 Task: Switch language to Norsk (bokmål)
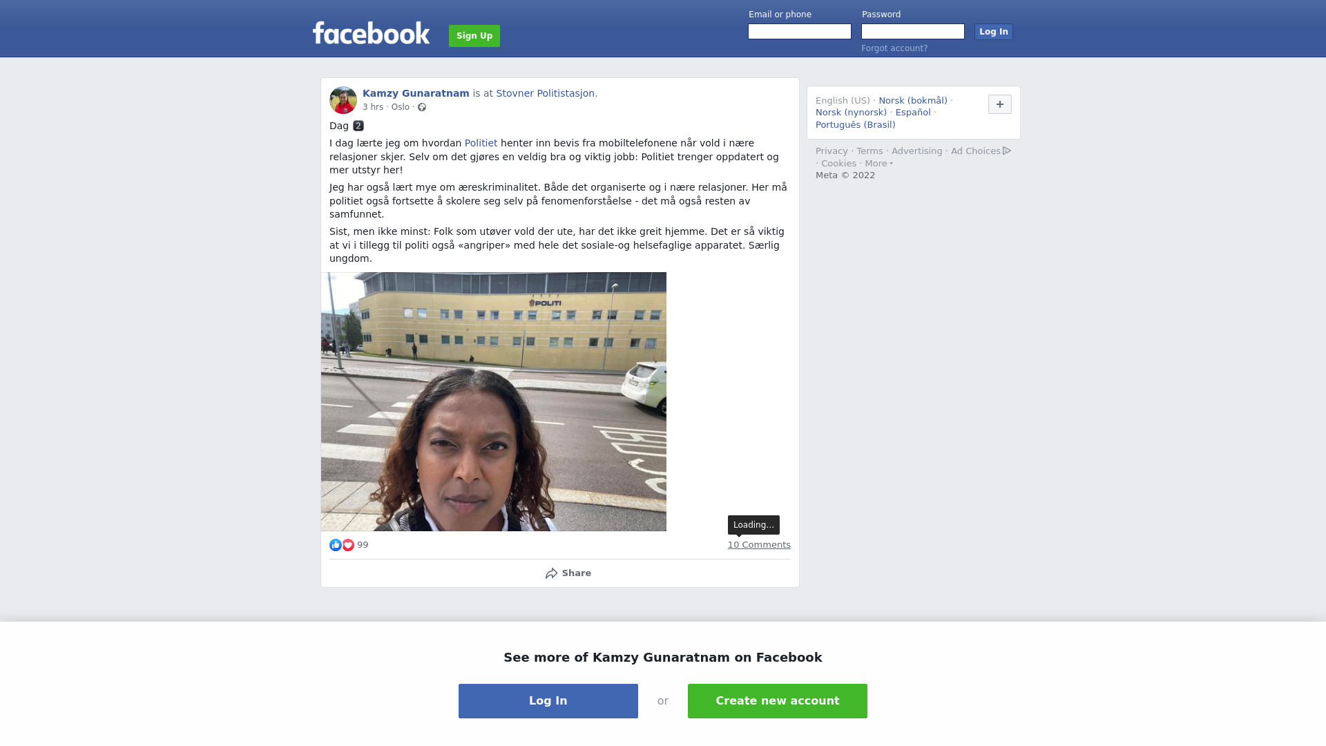(913, 101)
